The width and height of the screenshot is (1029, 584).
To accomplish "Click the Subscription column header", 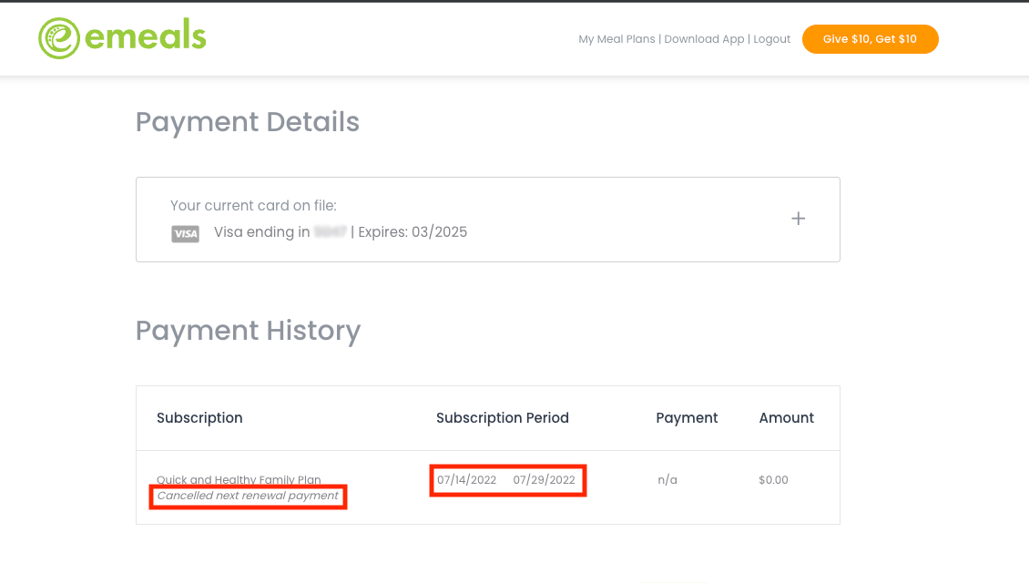I will 199,418.
